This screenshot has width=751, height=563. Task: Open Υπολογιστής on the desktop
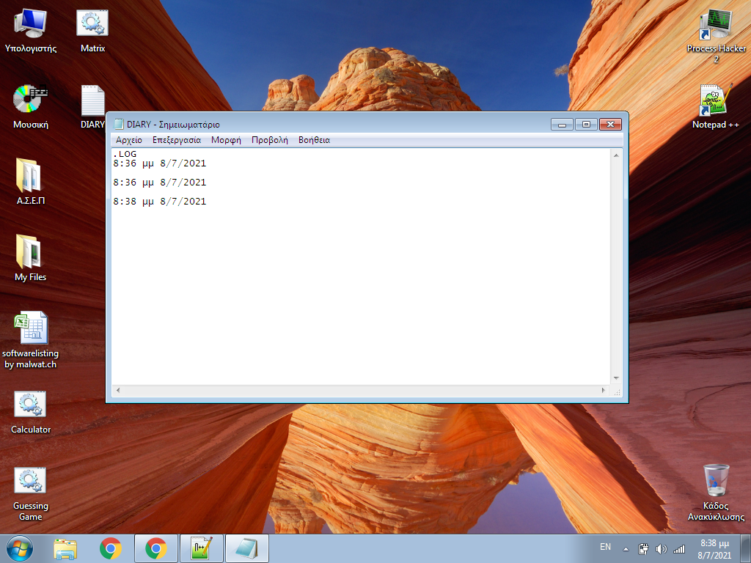click(29, 22)
